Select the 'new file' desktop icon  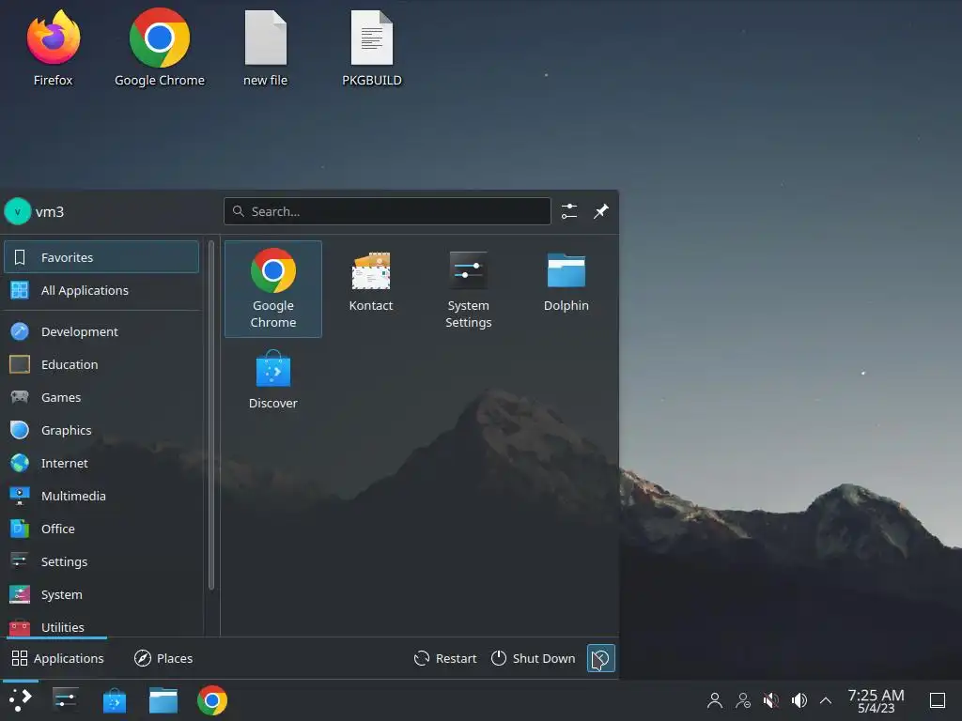pos(265,48)
